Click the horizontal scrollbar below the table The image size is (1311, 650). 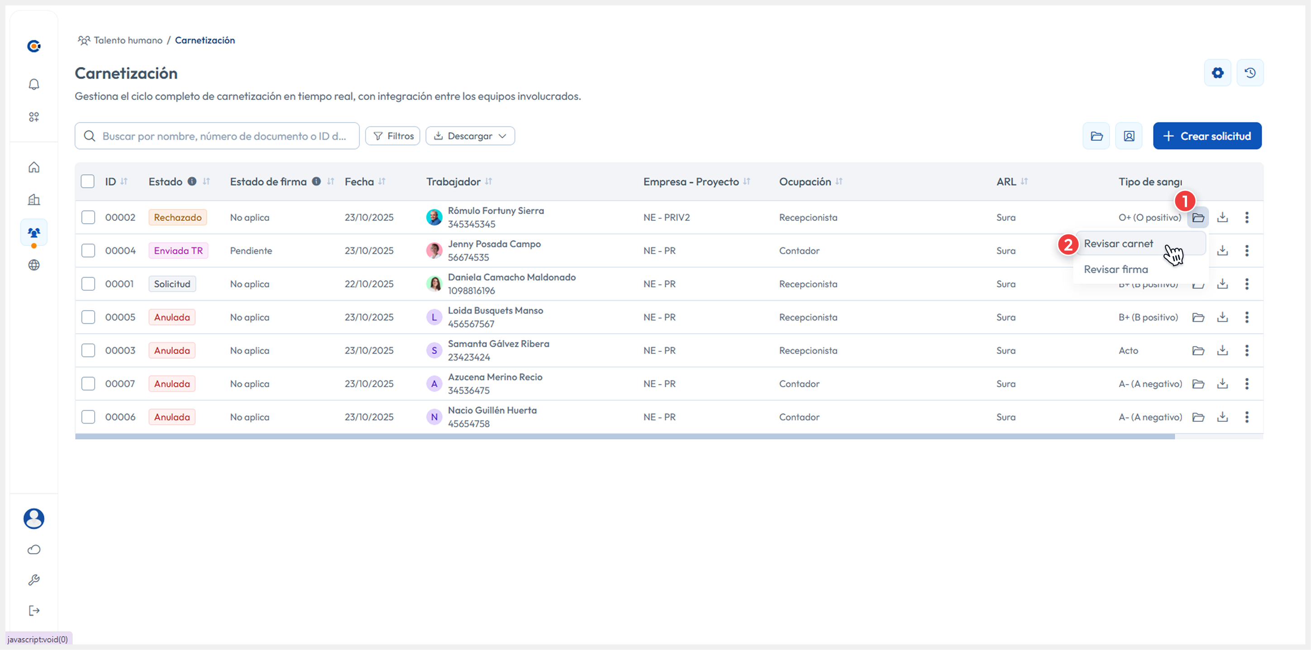coord(625,437)
